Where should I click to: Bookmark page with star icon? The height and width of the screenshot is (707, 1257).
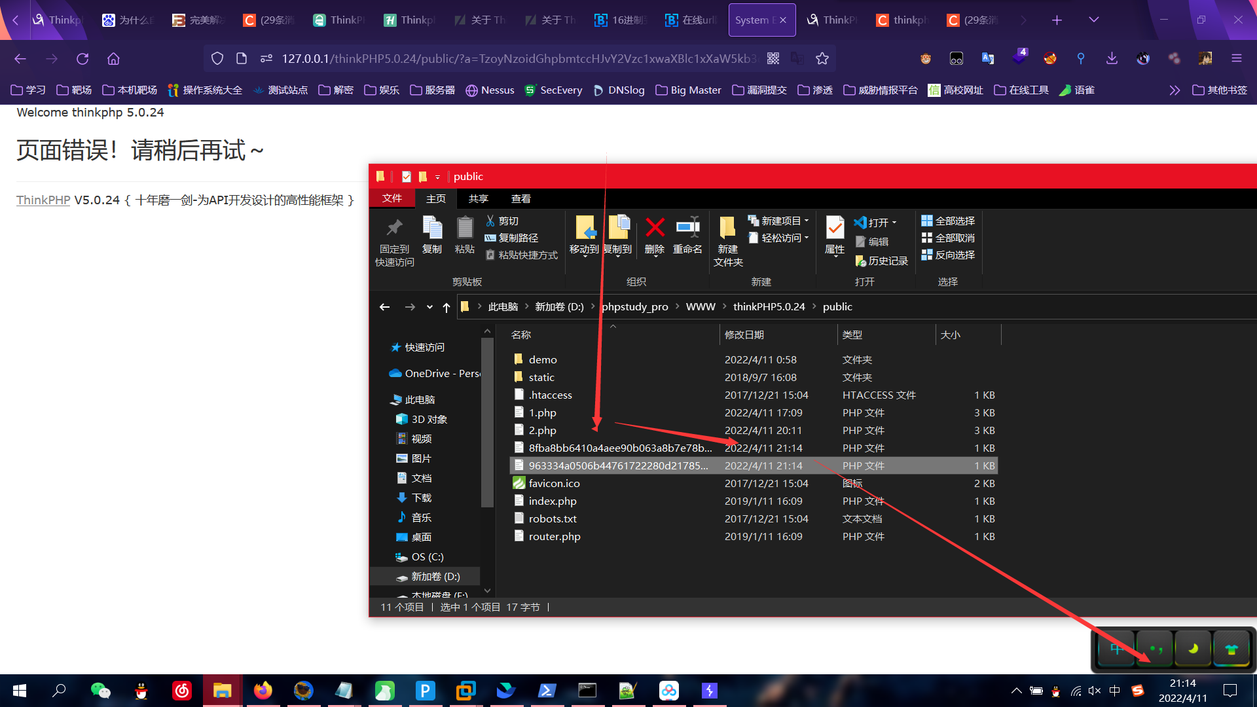click(x=822, y=59)
